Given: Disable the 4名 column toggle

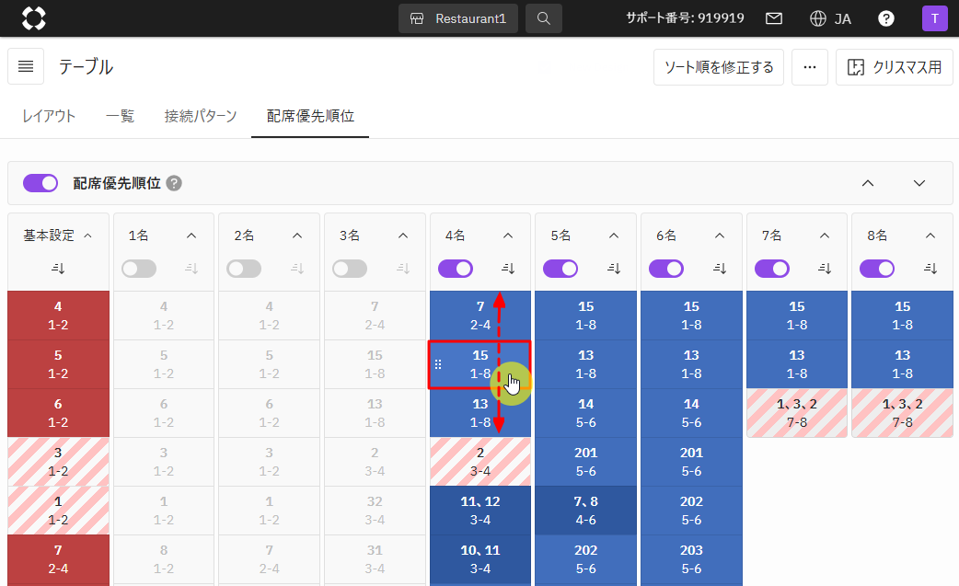Looking at the screenshot, I should click(456, 269).
